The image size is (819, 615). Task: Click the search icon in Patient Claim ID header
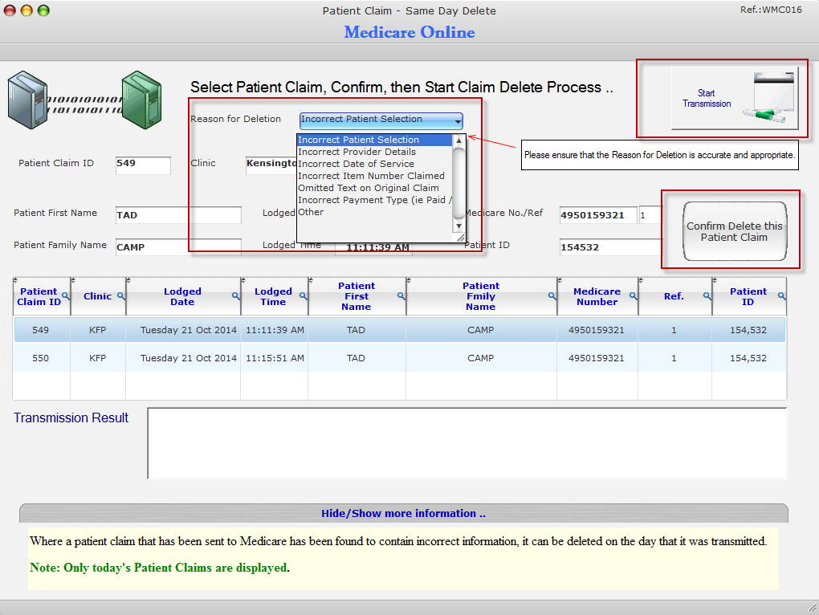pos(66,296)
